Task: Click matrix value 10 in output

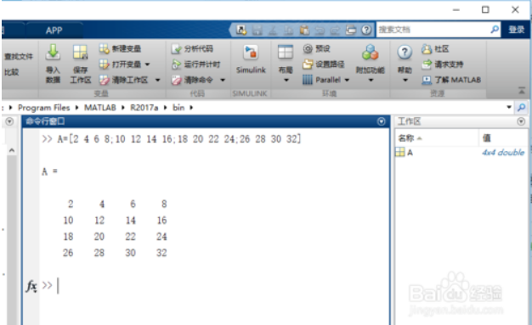Action: pyautogui.click(x=68, y=221)
